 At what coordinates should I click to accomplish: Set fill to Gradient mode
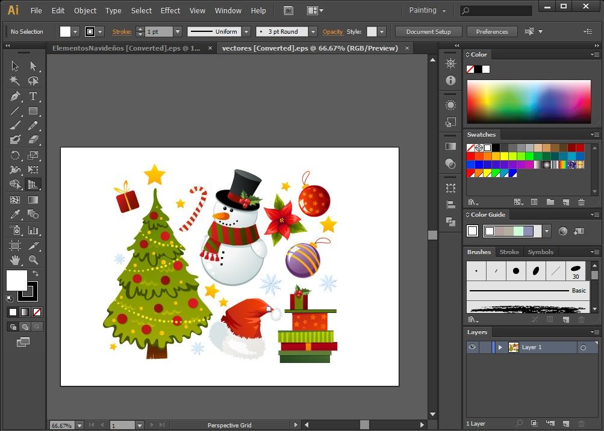(25, 312)
